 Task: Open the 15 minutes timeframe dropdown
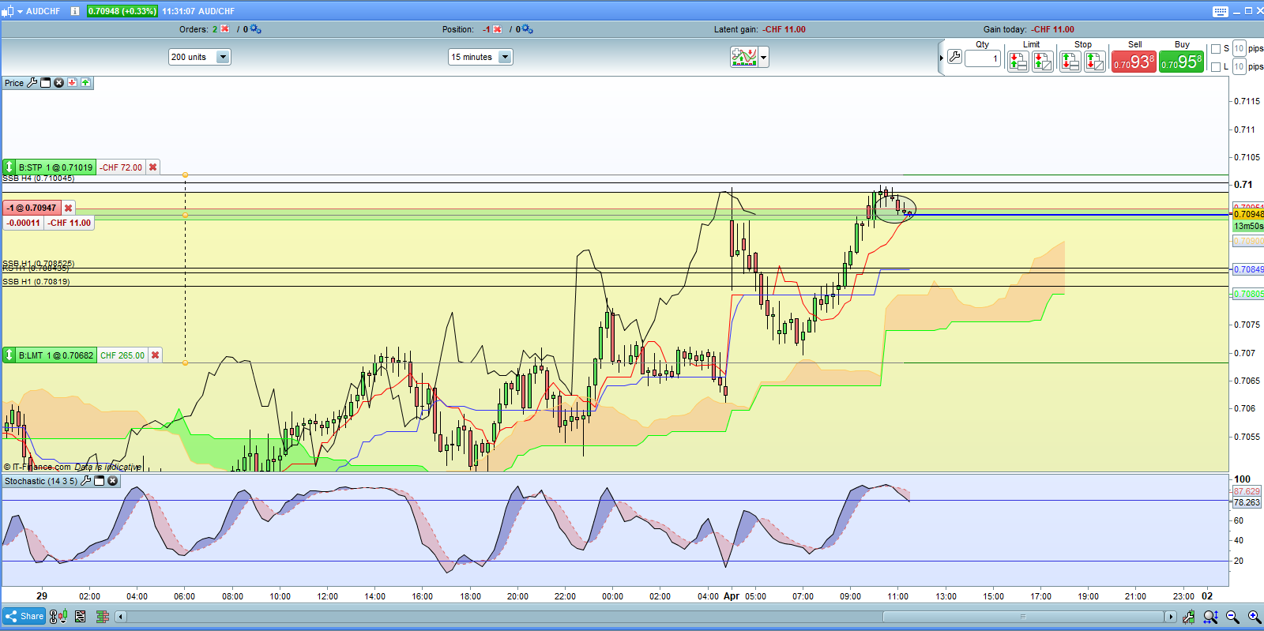coord(480,57)
